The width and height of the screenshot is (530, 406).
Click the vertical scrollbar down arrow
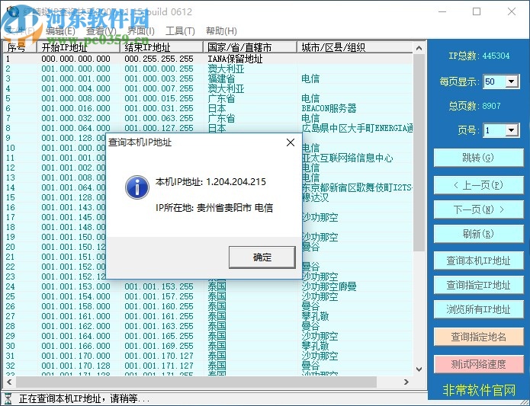point(419,369)
